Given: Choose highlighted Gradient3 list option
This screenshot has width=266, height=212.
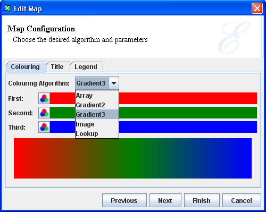Looking at the screenshot, I should 97,115.
